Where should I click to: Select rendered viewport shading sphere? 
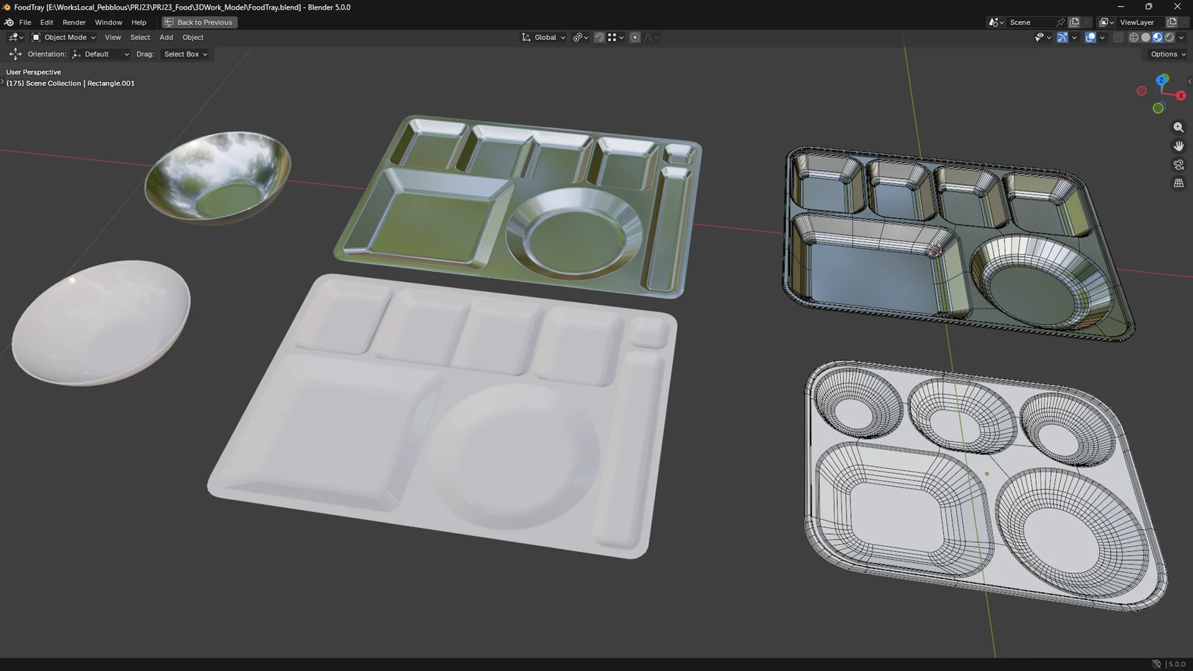[x=1169, y=37]
